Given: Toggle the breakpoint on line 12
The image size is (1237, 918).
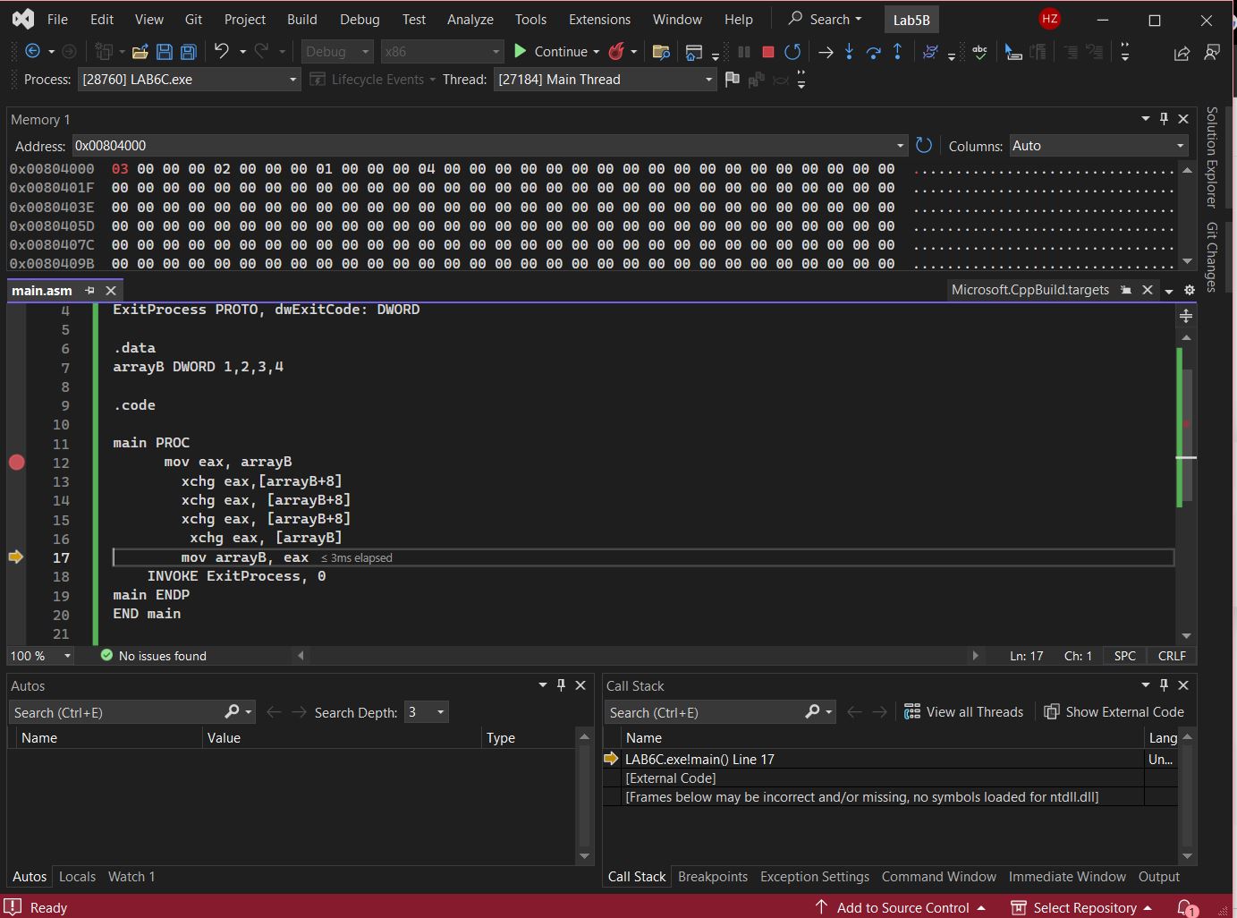Looking at the screenshot, I should (16, 463).
